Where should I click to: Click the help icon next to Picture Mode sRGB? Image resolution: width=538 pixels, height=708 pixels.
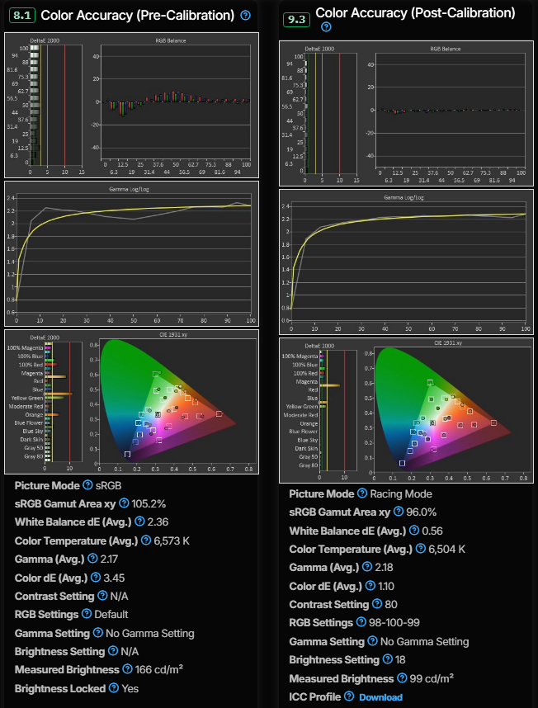click(x=88, y=485)
